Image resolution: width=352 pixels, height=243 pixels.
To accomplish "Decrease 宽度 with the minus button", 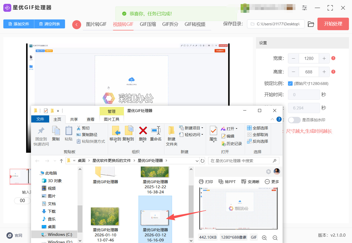I will pyautogui.click(x=293, y=58).
